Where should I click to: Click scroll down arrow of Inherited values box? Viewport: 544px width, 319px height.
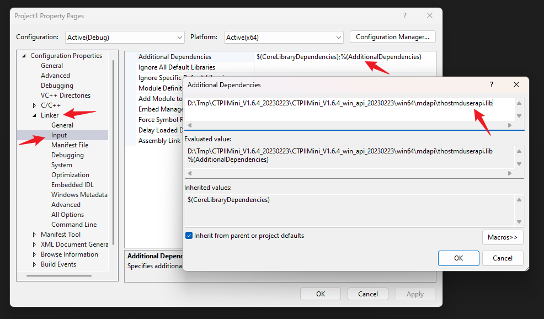tap(519, 222)
